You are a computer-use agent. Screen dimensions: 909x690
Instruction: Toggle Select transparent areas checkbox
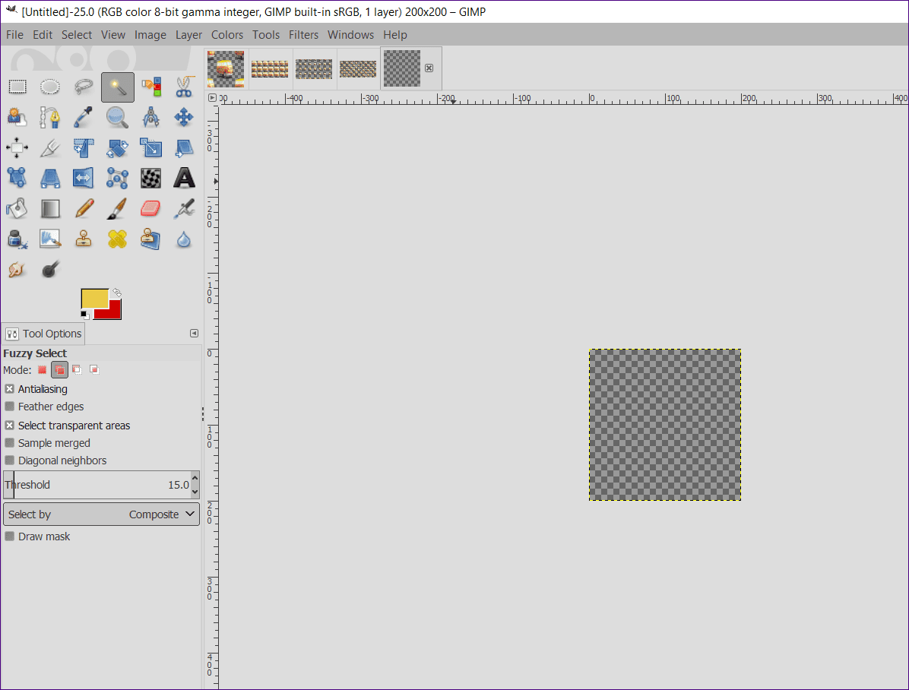(9, 426)
